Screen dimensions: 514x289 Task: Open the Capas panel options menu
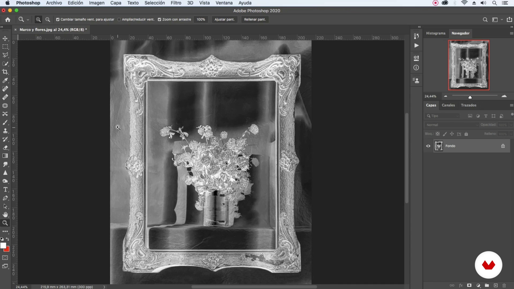tap(512, 105)
